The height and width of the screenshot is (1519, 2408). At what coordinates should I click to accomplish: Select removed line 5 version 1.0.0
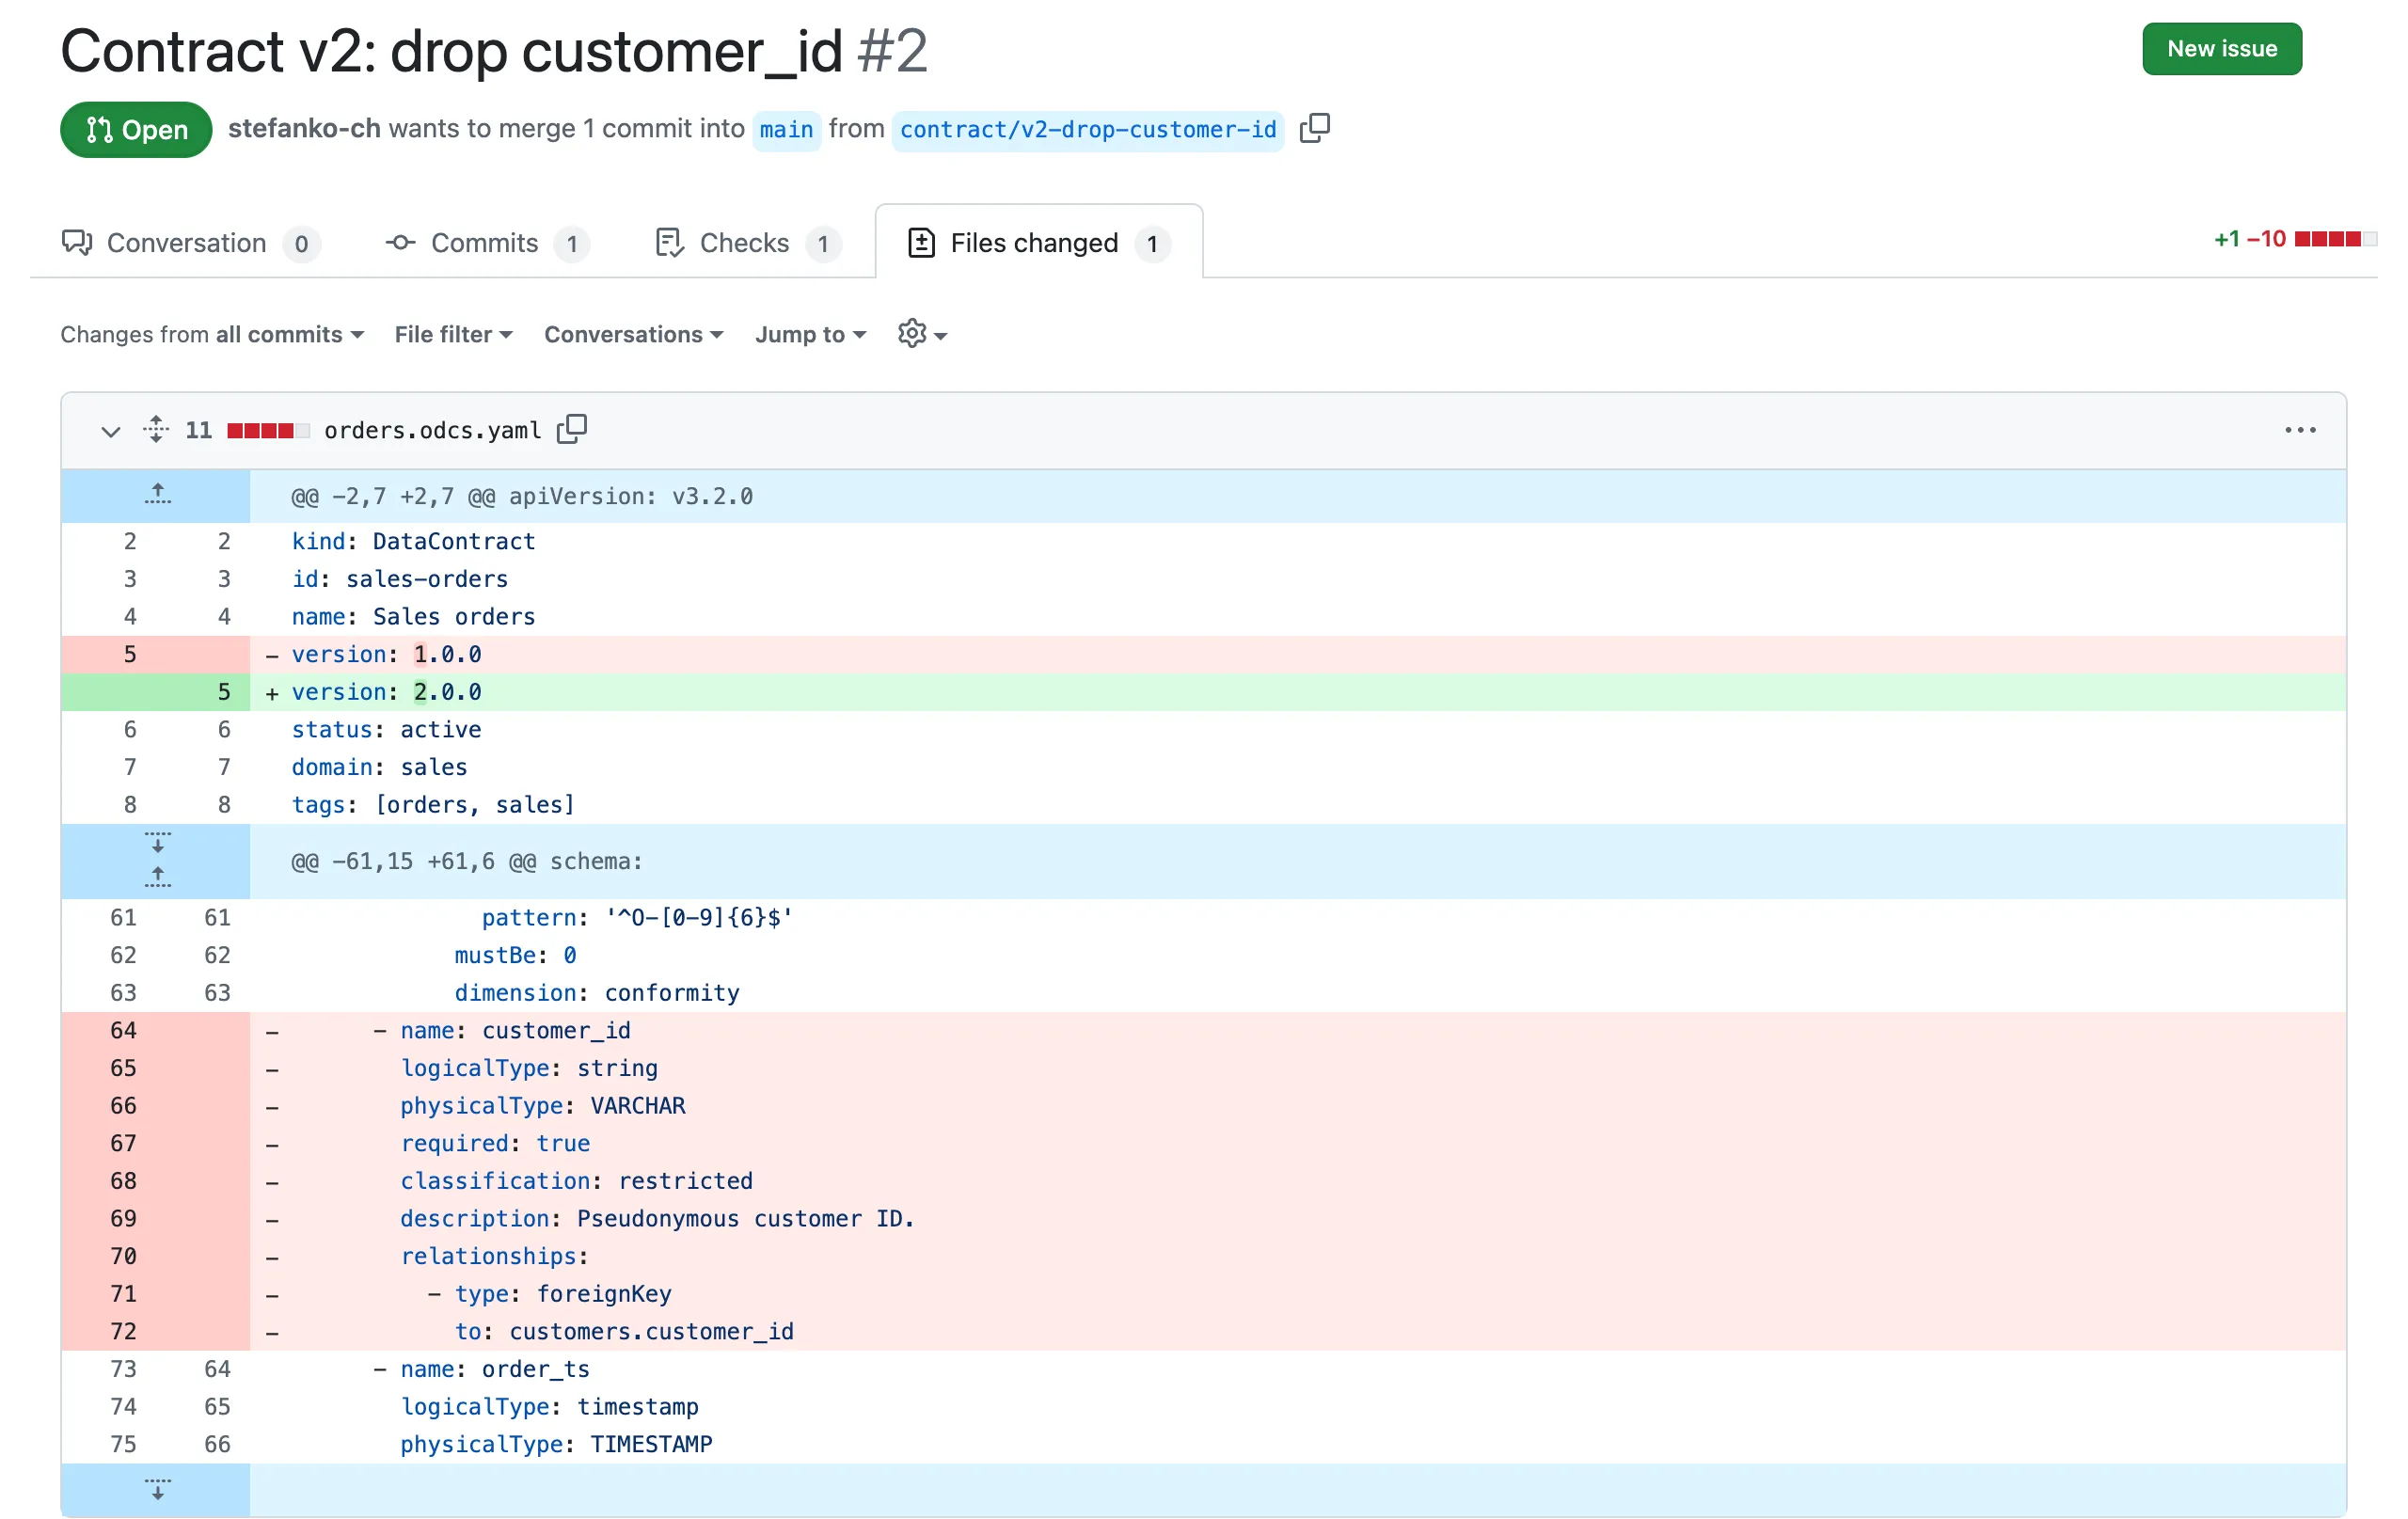tap(1204, 654)
